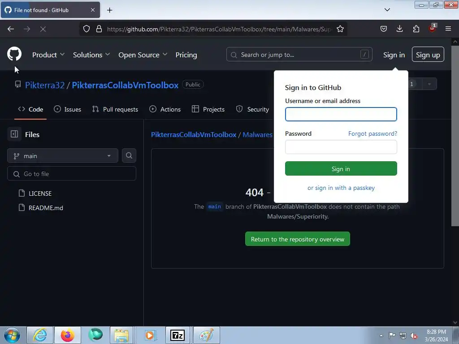Switch to the Code tab
459x344 pixels.
point(30,109)
